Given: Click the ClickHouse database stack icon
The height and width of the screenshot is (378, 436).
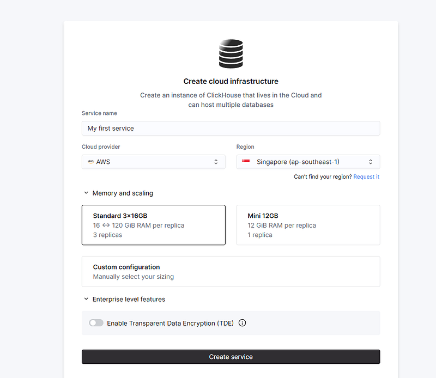Looking at the screenshot, I should [x=231, y=53].
